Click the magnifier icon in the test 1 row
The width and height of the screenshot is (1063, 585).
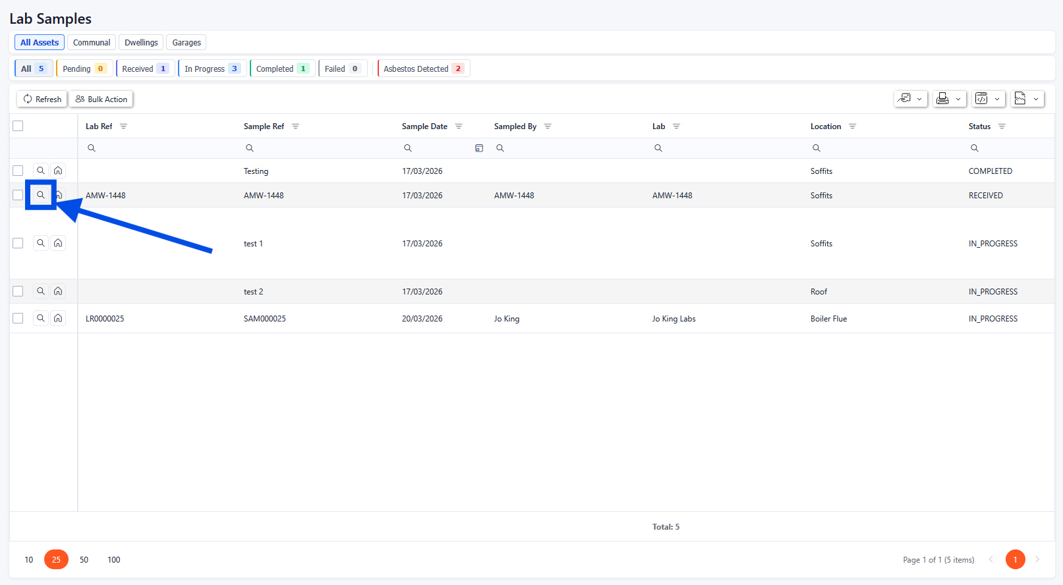coord(41,243)
